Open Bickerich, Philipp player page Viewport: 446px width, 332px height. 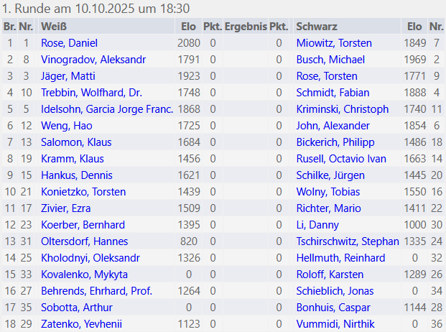[x=335, y=142]
